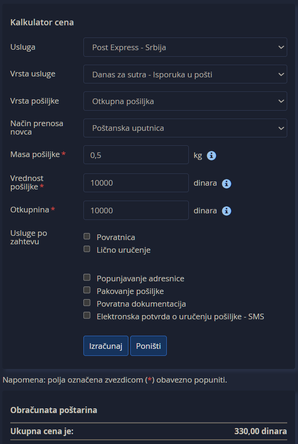Expand the Vrsta usluge dropdown
The image size is (298, 444).
185,74
